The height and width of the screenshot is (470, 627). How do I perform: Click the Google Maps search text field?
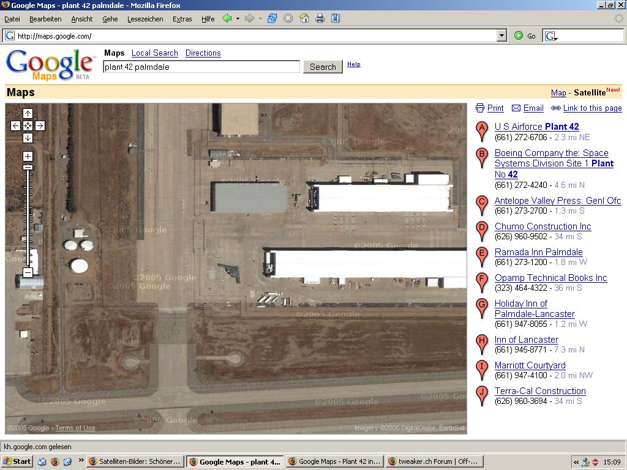[201, 67]
